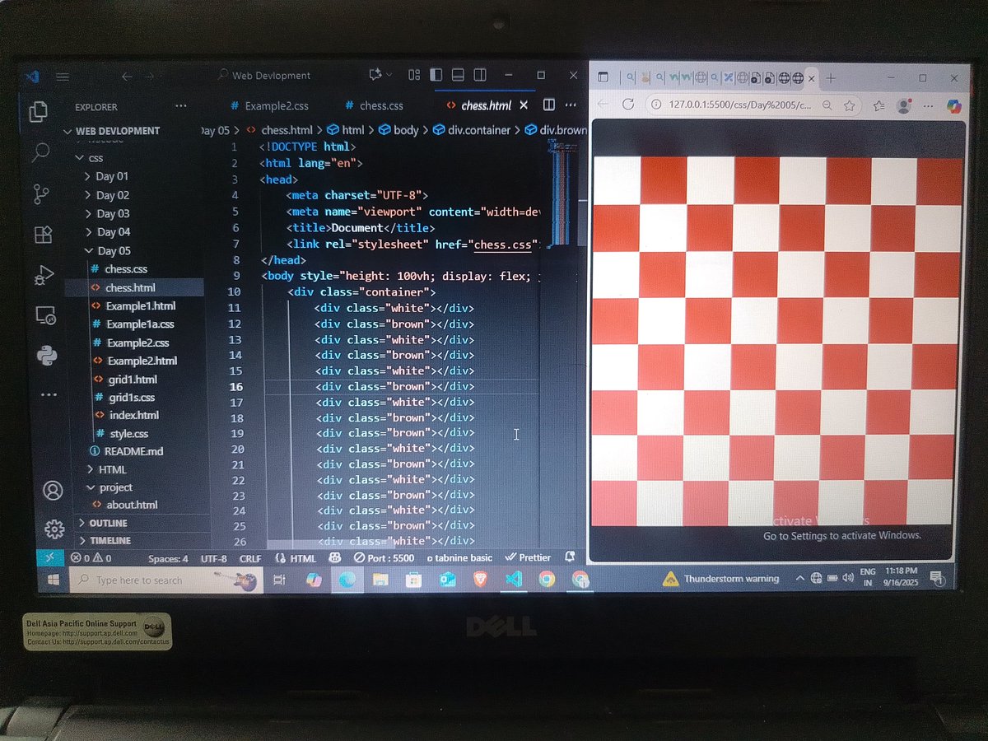Open the Python view in activity bar

(47, 355)
